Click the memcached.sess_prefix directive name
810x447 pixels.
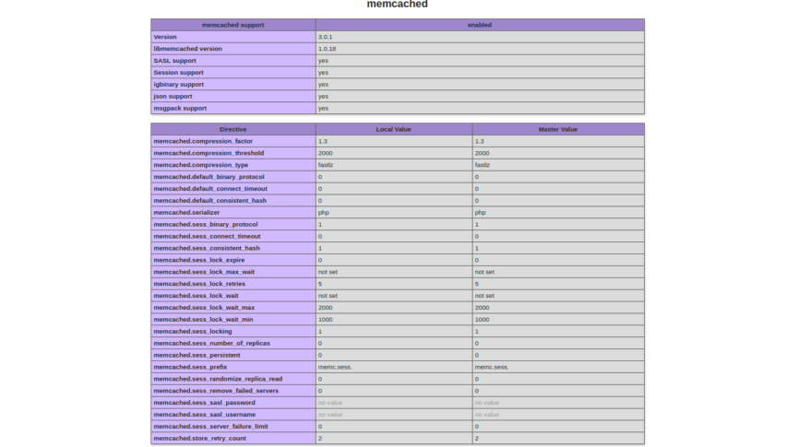pos(190,367)
